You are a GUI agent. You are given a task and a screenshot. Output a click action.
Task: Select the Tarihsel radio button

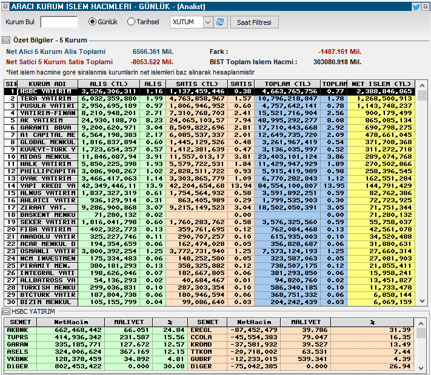131,22
